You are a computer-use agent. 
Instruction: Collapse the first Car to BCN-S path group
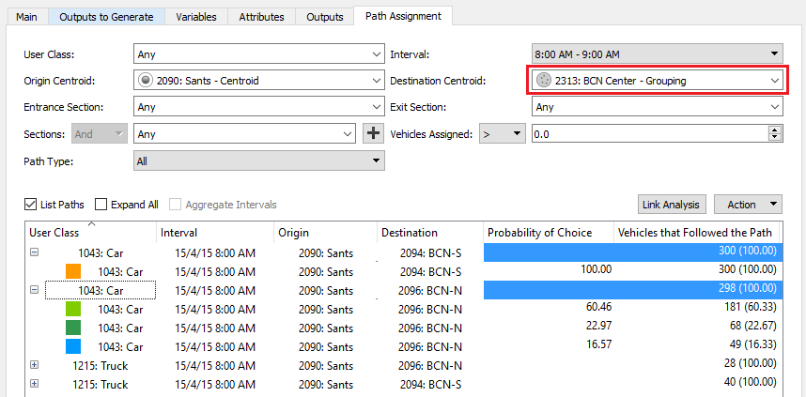(x=35, y=252)
